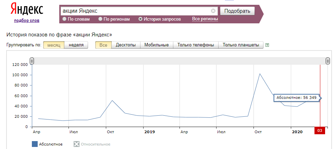Viewport: 334px width, 149px height.
Task: Click the 2019 axis label
Action: click(x=150, y=132)
